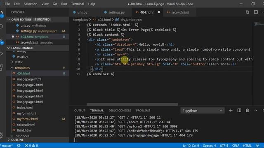Switch to the settings.py editor tab

116,12
